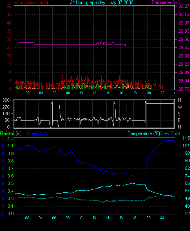
Task: Click the Barometer (in.) axis label
Action: pos(165,2)
